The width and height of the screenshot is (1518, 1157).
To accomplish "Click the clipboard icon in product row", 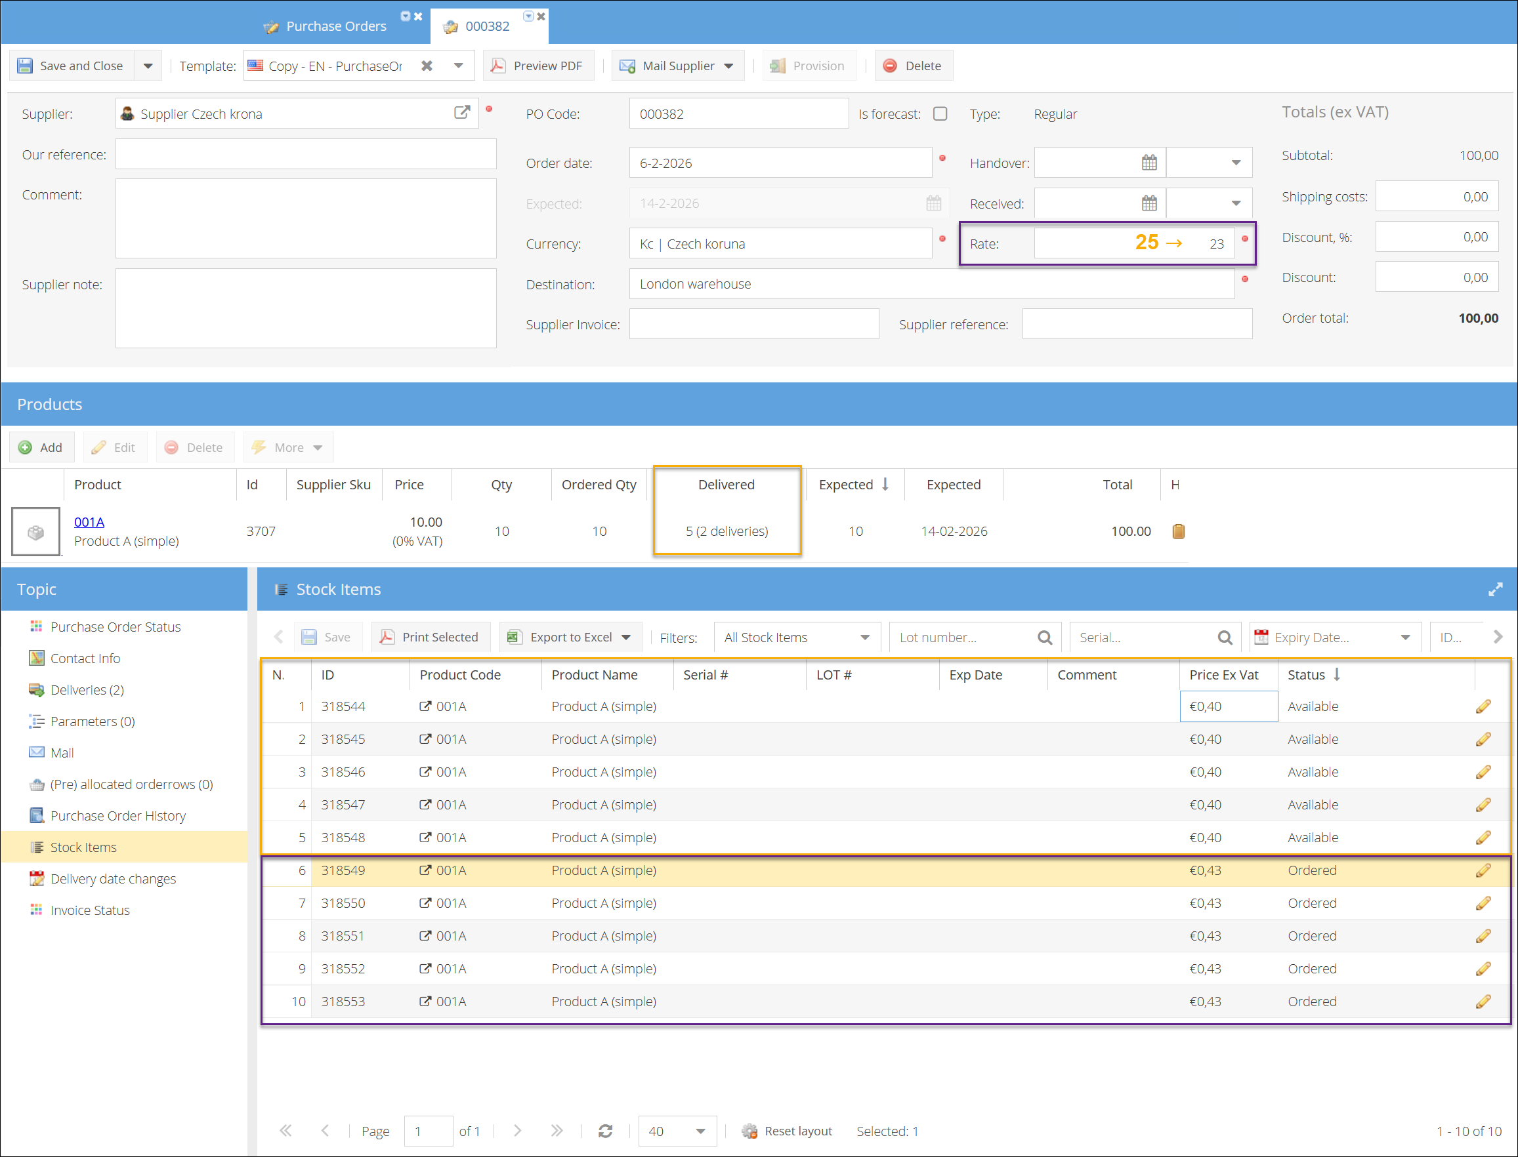I will 1178,531.
